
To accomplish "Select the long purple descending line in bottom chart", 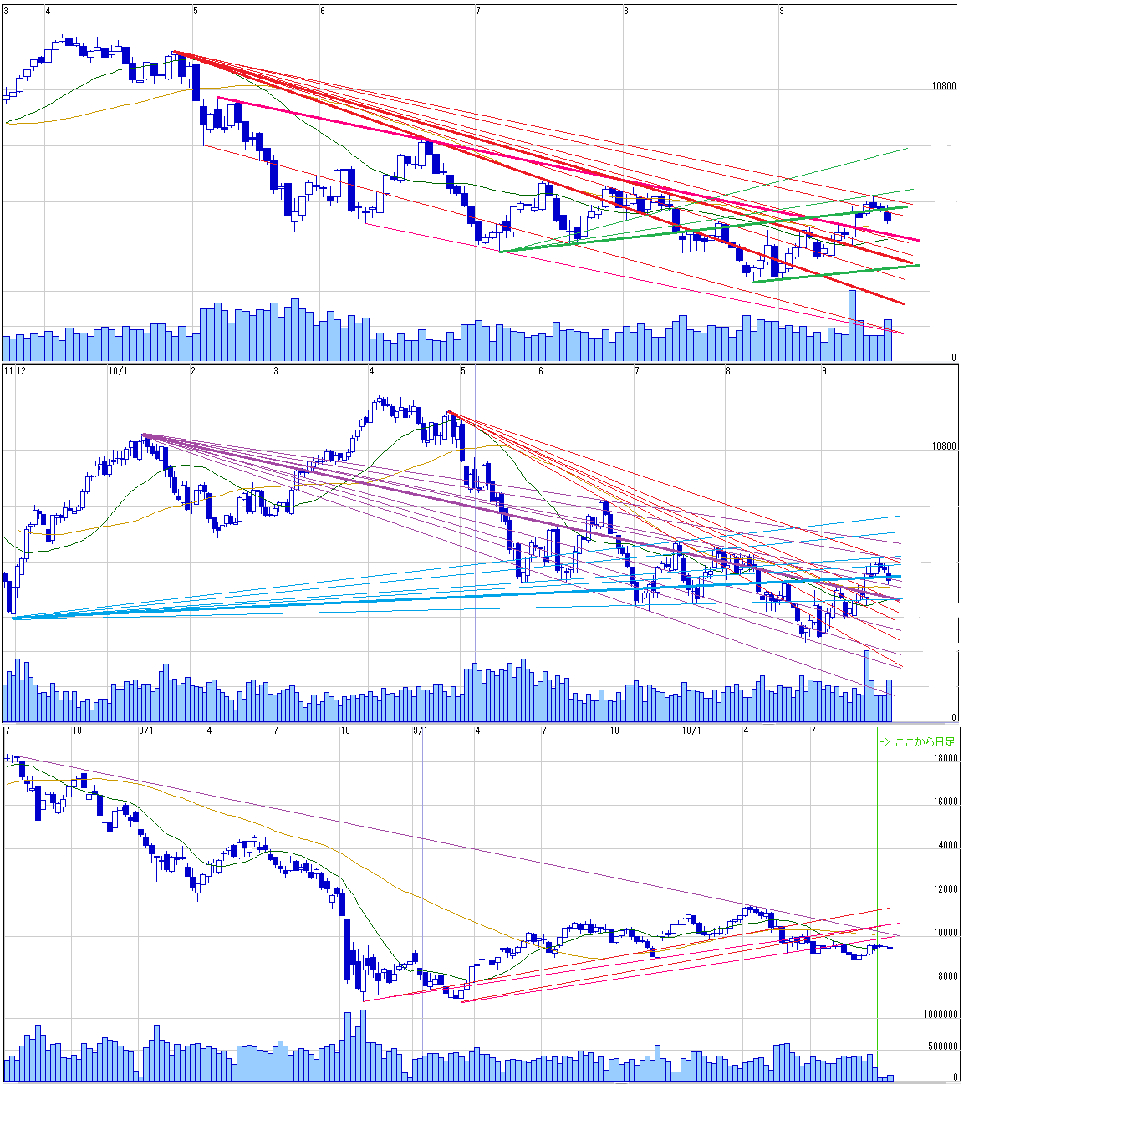I will (418, 837).
